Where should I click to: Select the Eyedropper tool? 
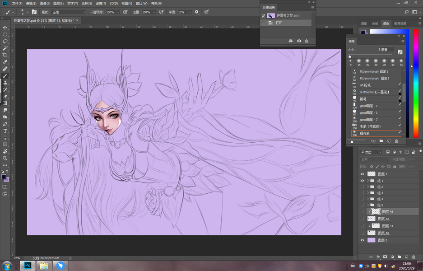click(x=5, y=62)
